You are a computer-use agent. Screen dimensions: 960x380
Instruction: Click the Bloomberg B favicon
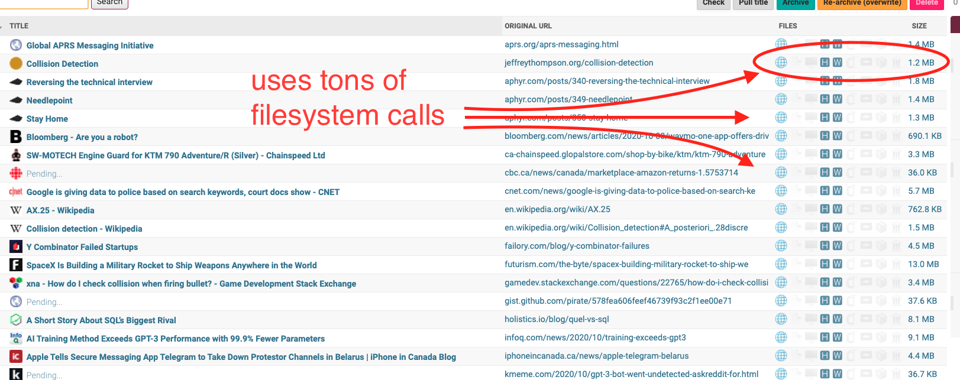point(16,137)
